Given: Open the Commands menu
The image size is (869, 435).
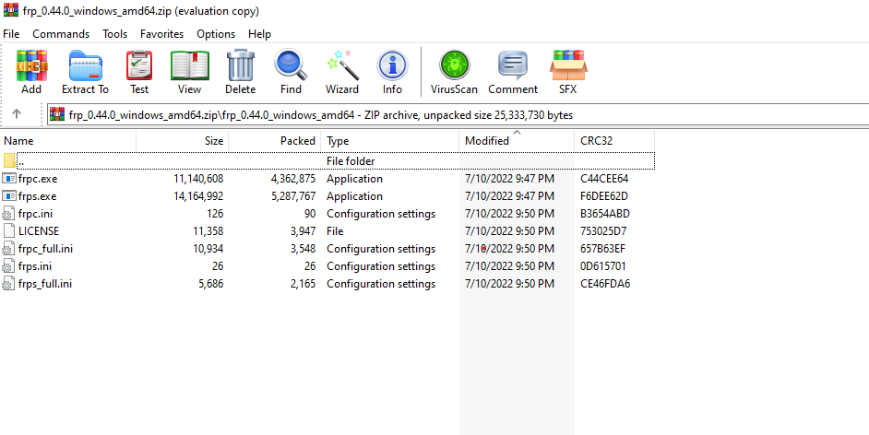Looking at the screenshot, I should click(x=61, y=34).
